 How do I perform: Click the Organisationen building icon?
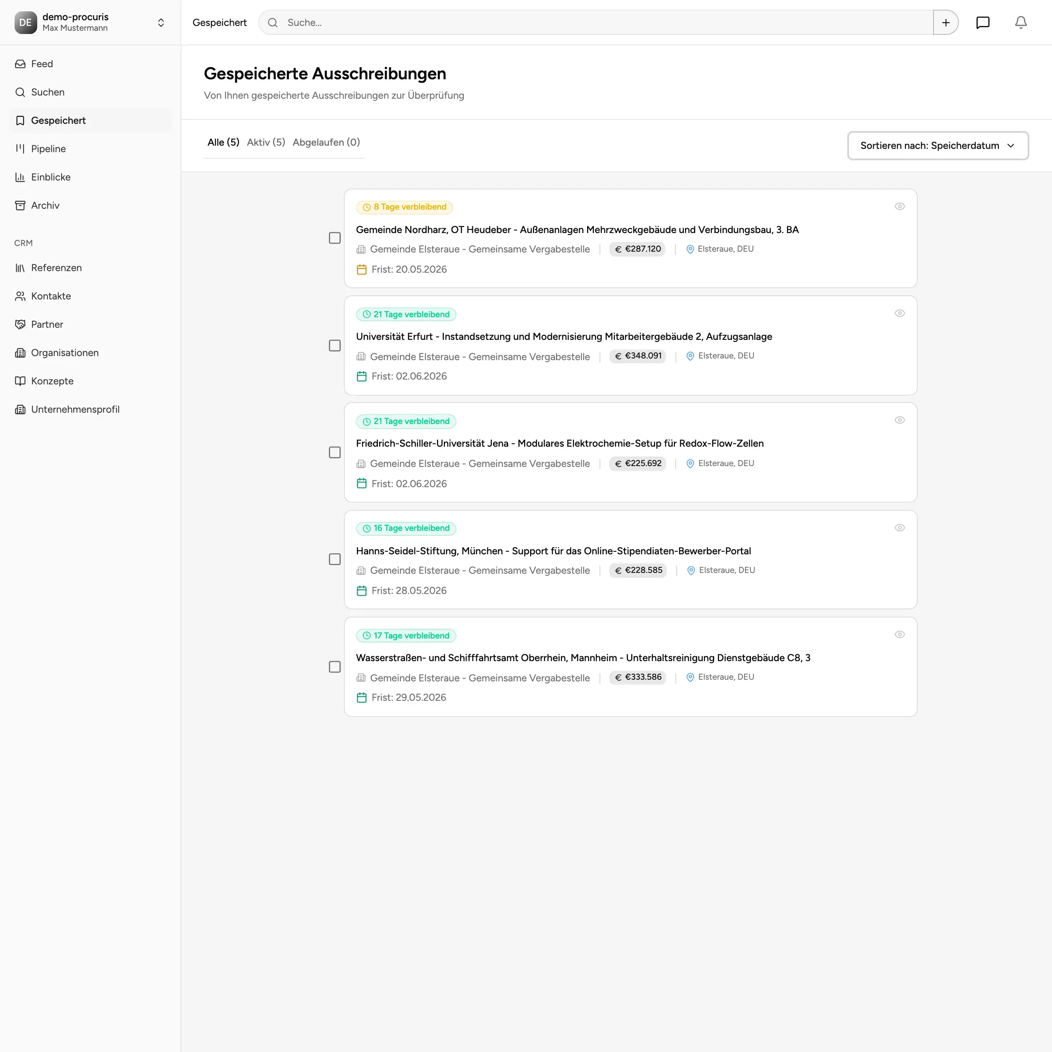pos(20,353)
